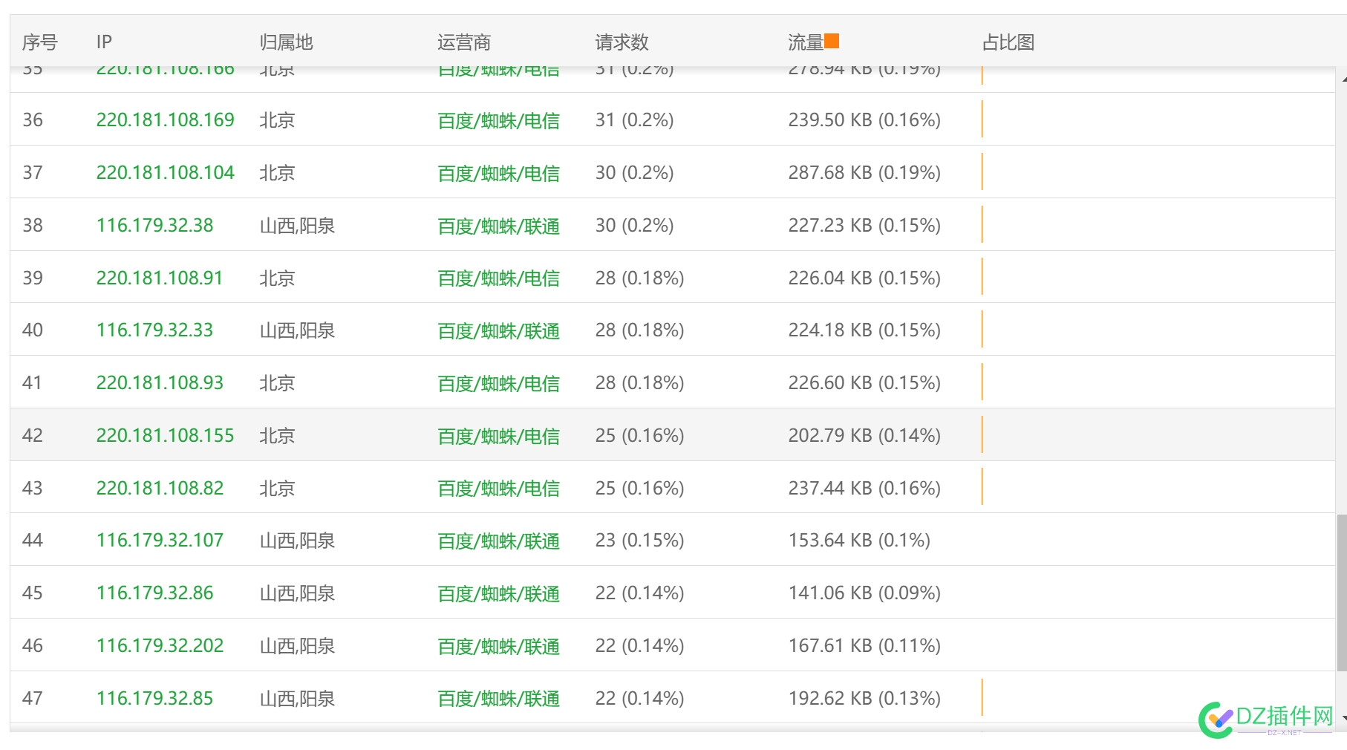Select traffic value 237.44 KB (0.16%)

tap(864, 488)
